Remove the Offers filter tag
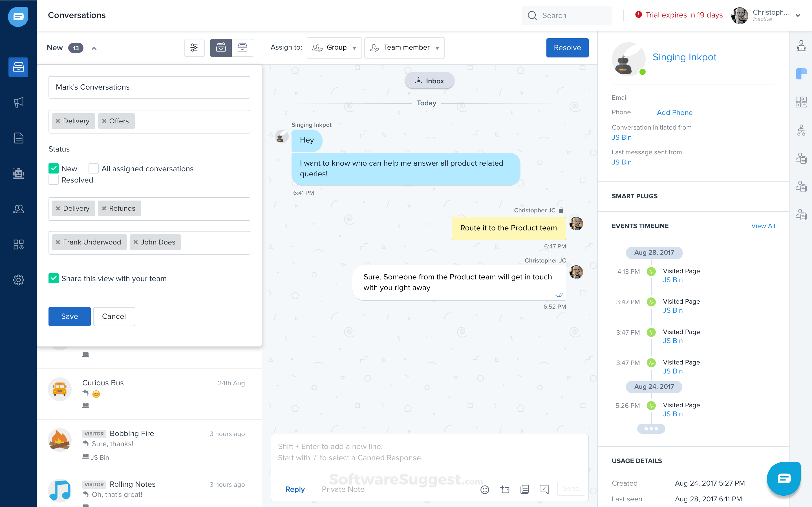The image size is (812, 507). click(104, 121)
